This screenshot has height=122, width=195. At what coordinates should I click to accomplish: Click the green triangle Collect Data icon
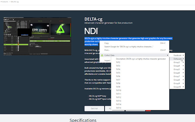pos(102,55)
